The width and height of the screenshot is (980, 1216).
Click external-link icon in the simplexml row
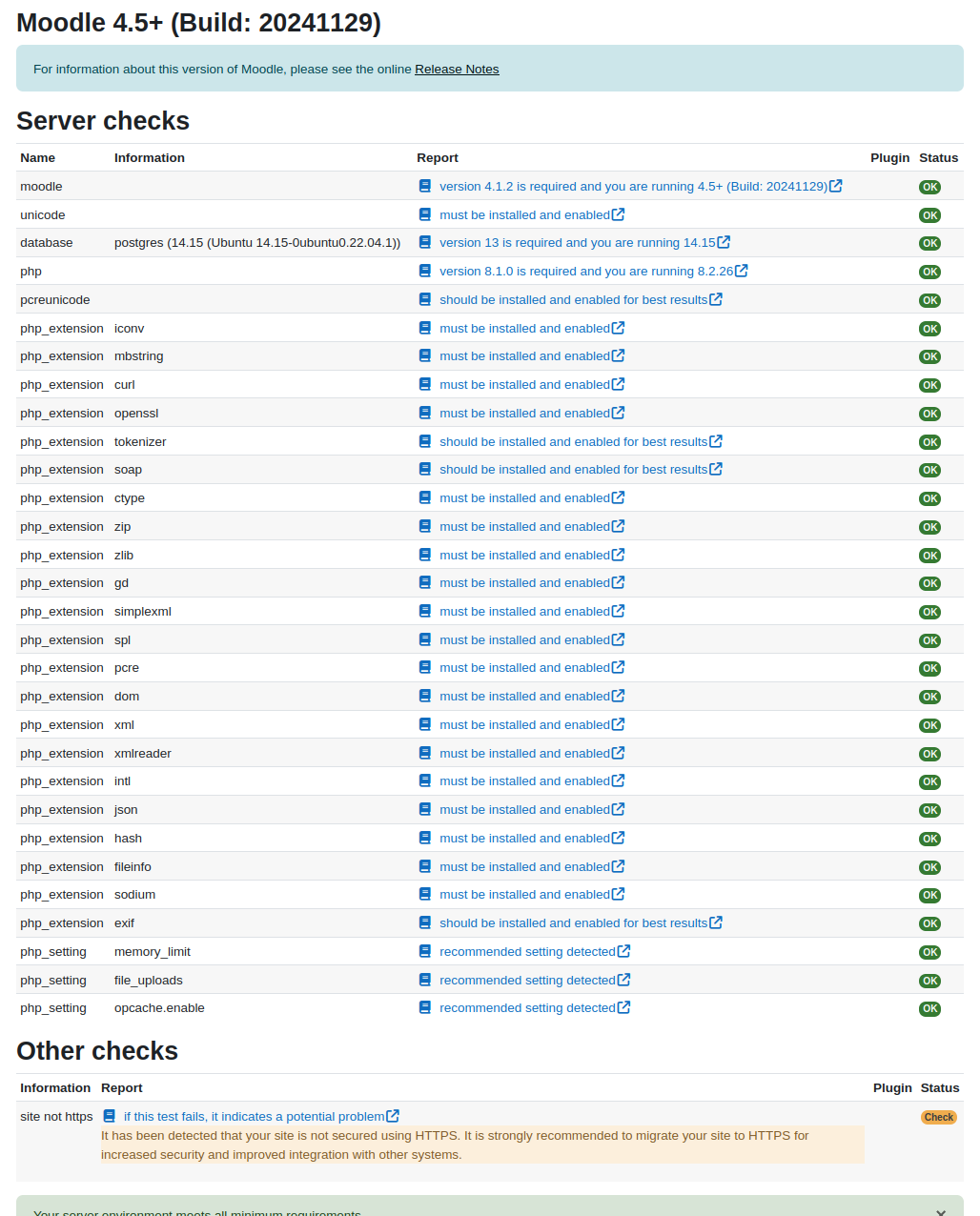coord(619,611)
